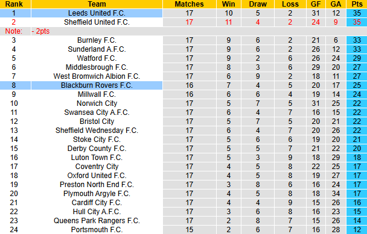Click the Note: -2pts row
Screen dimensions: 367x234
click(183, 31)
